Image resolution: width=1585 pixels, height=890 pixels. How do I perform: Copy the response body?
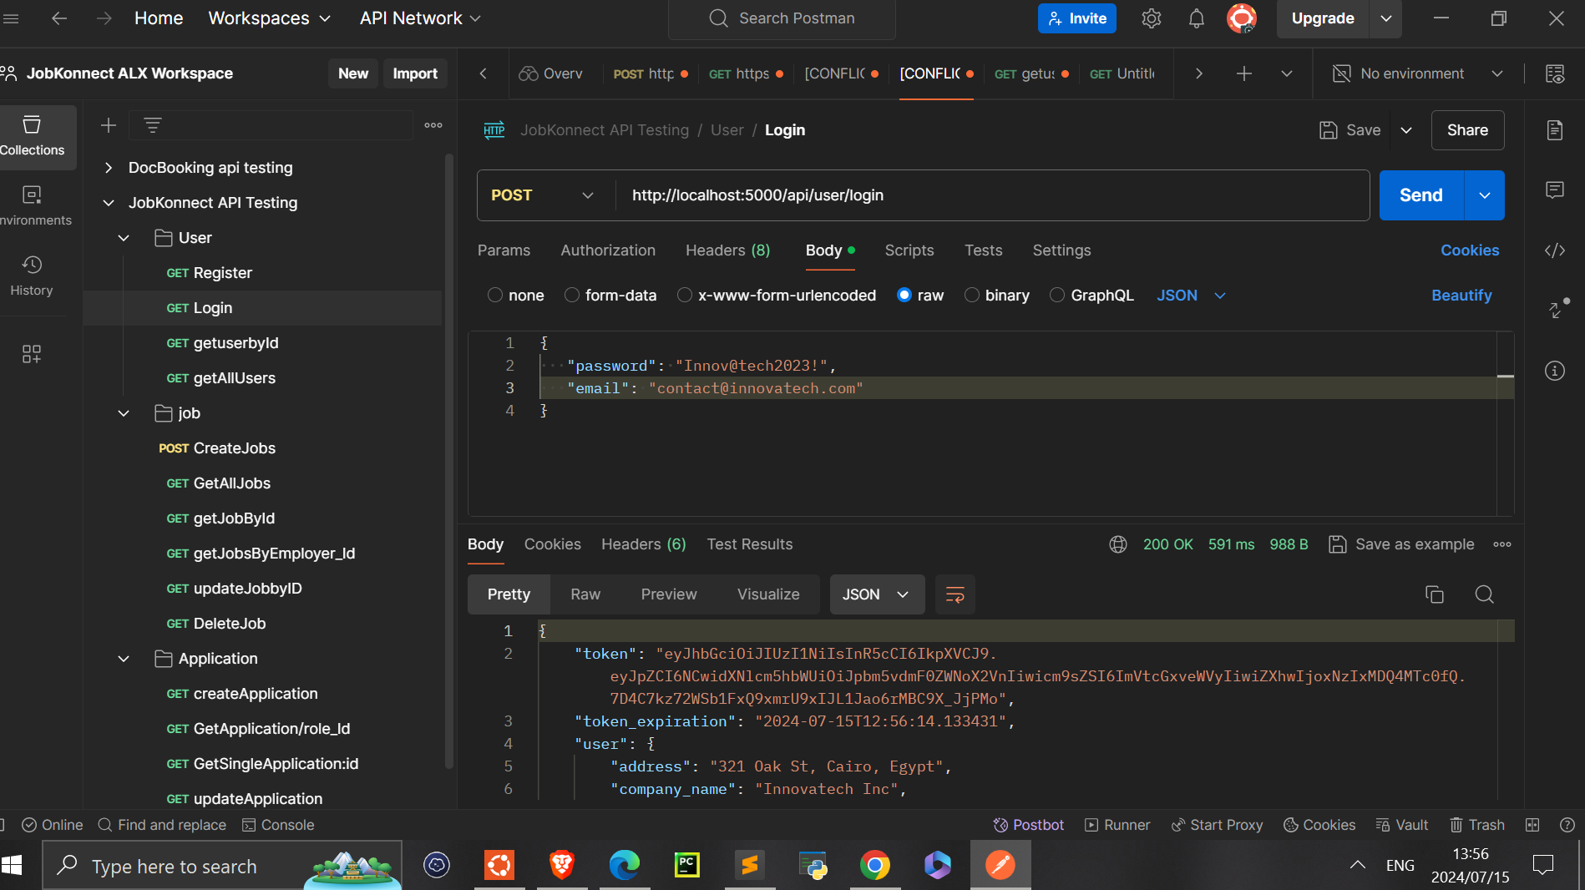point(1435,594)
